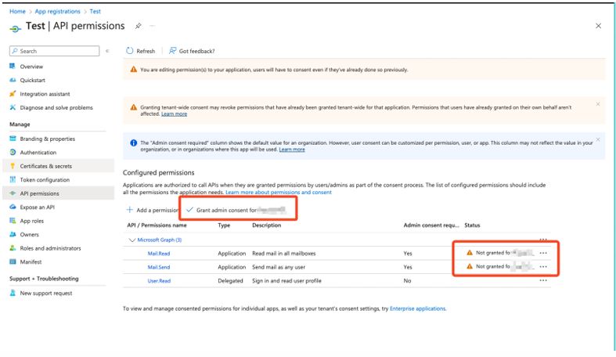Collapse the left sidebar menu chevron
Viewport: 616px width, 357px height.
(x=107, y=51)
